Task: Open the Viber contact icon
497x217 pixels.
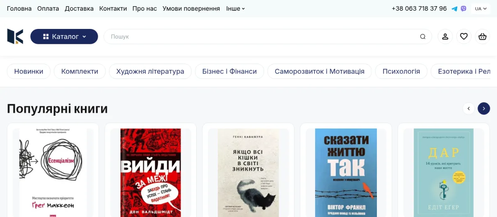Action: click(x=463, y=9)
